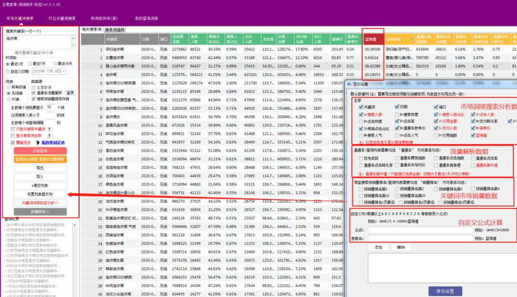This screenshot has height=297, width=517.
Task: Toggle the 覆盖足迹 checkbox
Action: point(12,143)
